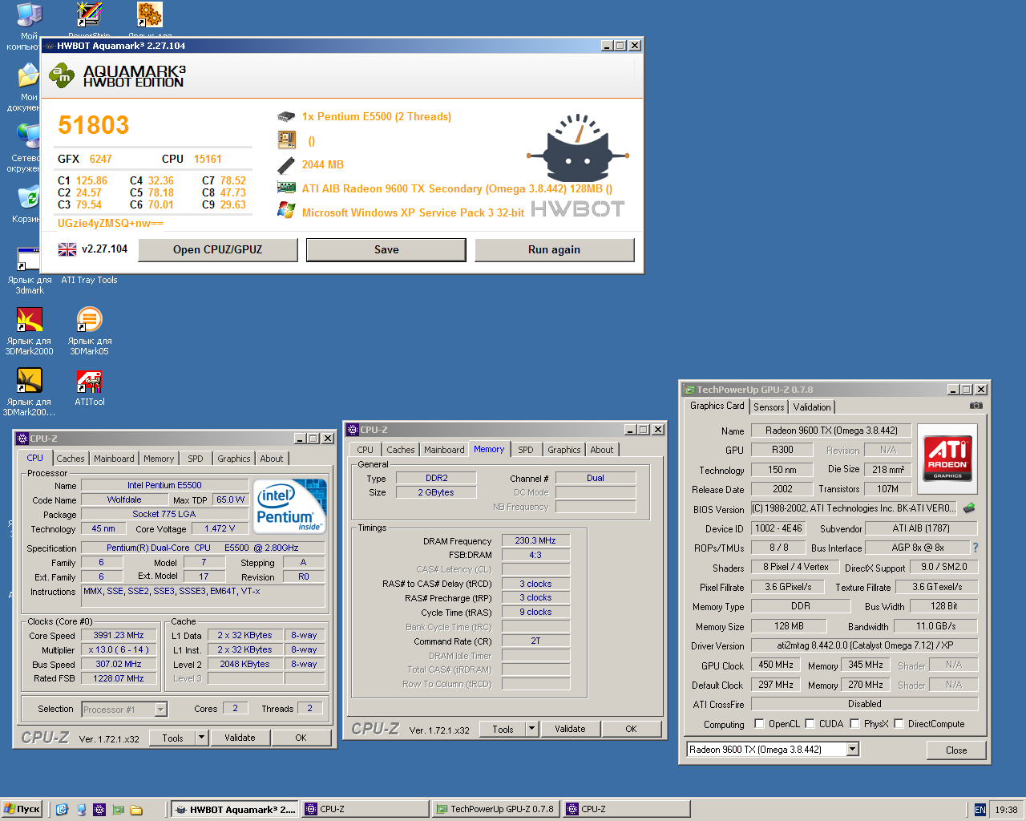Open the Recycle Bin desktop icon
Image resolution: width=1026 pixels, height=821 pixels.
coord(29,198)
